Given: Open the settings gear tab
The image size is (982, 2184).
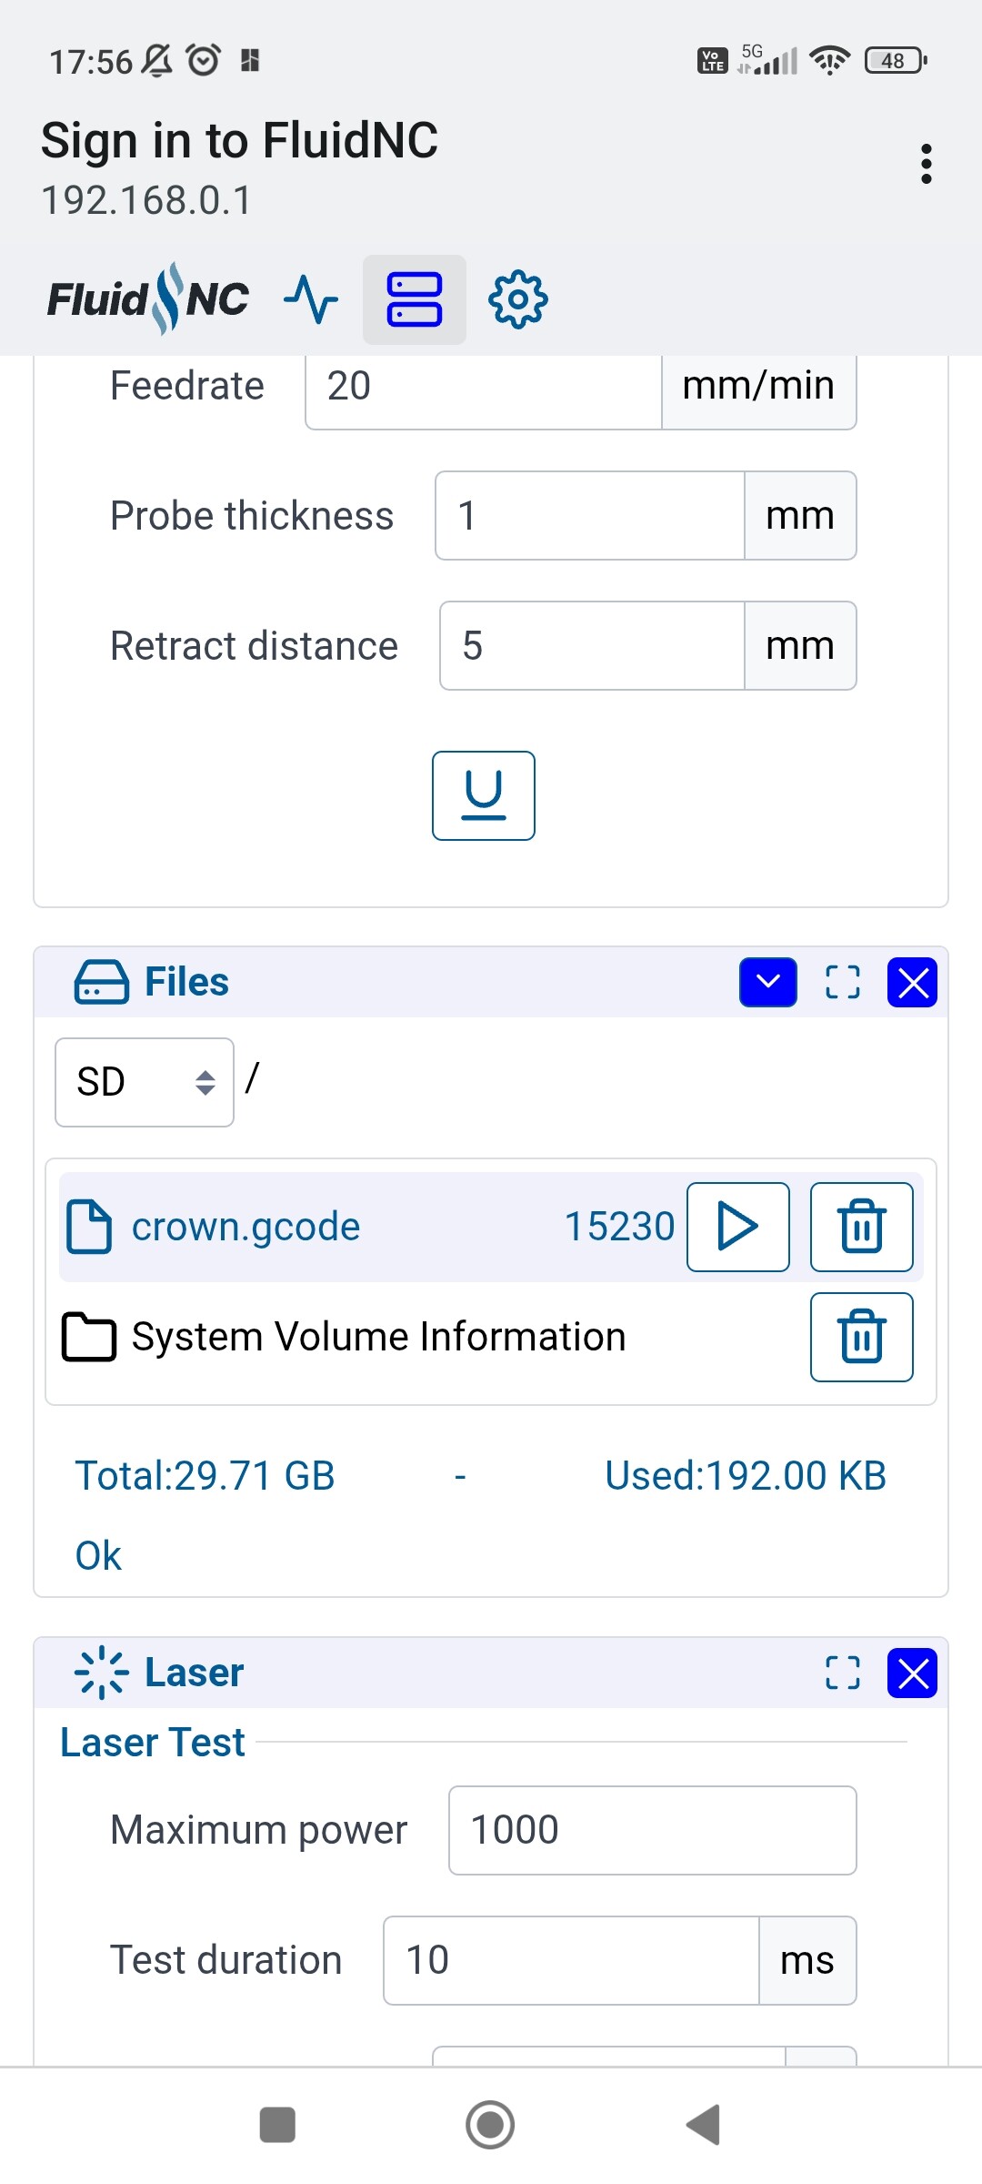Looking at the screenshot, I should [518, 299].
